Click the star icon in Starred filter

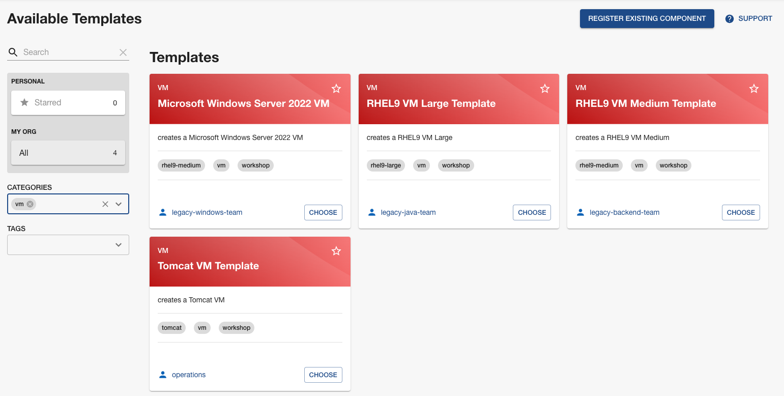pyautogui.click(x=24, y=102)
